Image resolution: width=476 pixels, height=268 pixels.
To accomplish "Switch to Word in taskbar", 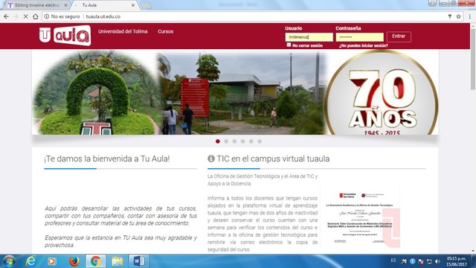I will [x=139, y=261].
